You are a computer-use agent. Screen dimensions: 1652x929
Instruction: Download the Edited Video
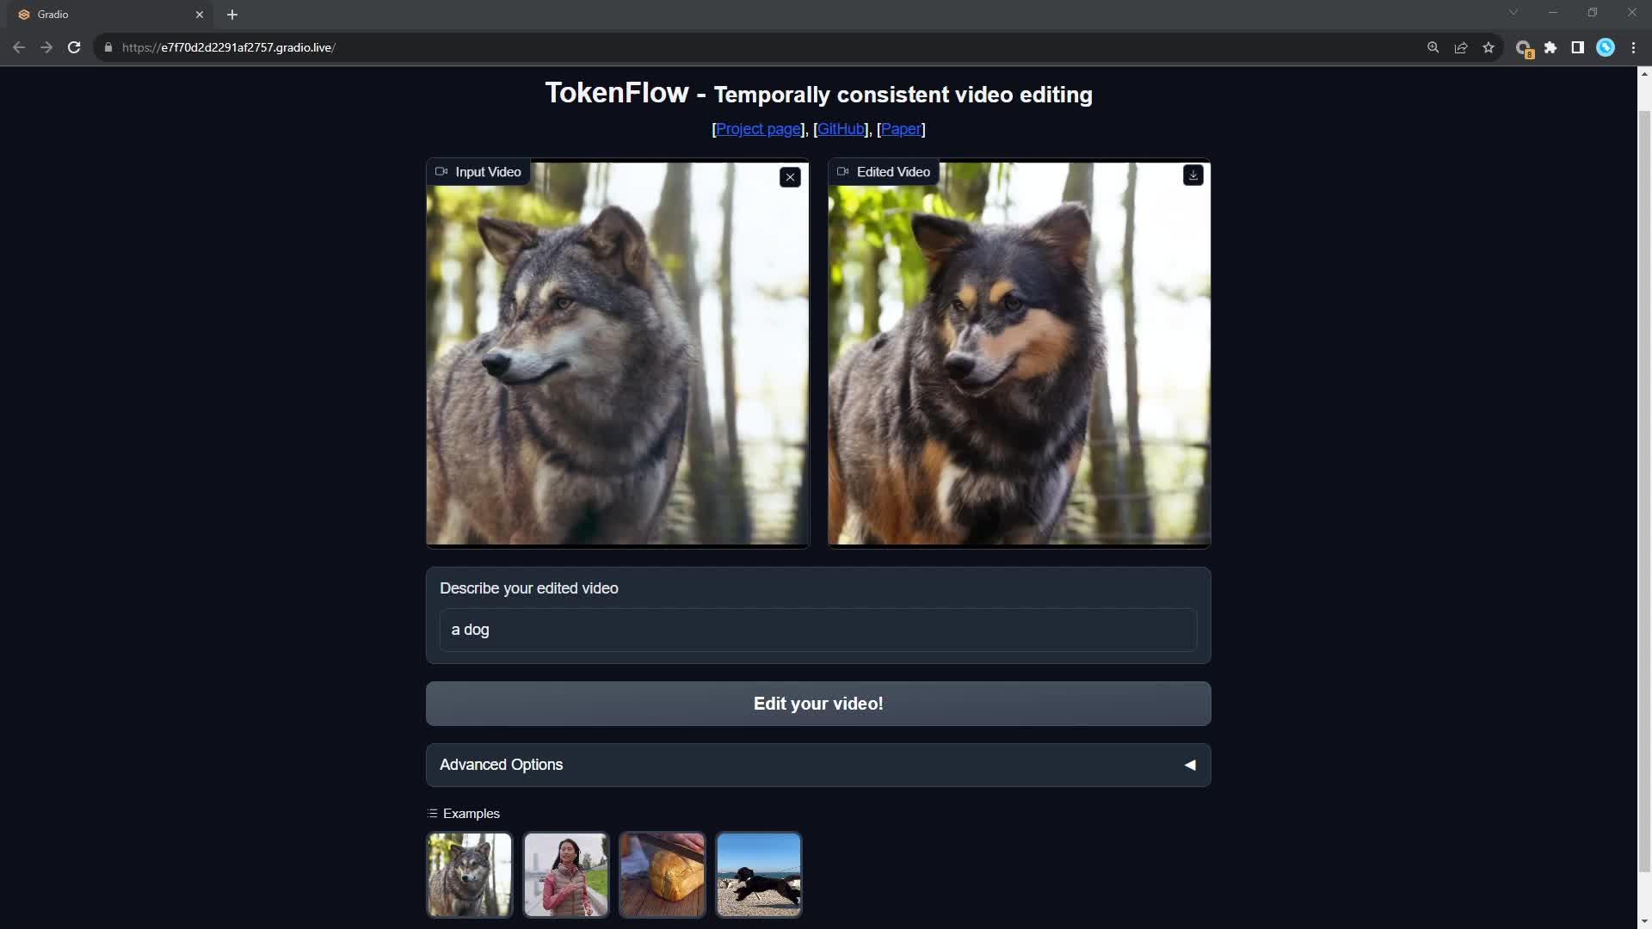coord(1193,175)
